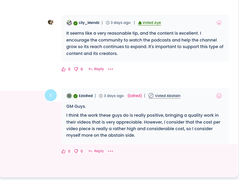This screenshot has height=180, width=239.
Task: Open EzioRed's profile username link
Action: (86, 96)
